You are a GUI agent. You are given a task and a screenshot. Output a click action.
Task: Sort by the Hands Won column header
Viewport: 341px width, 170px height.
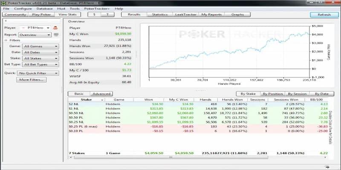click(233, 100)
